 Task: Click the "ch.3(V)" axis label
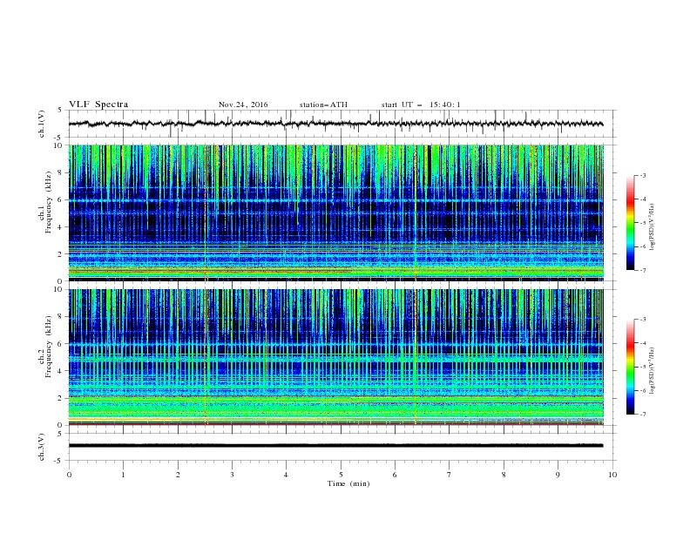42,447
